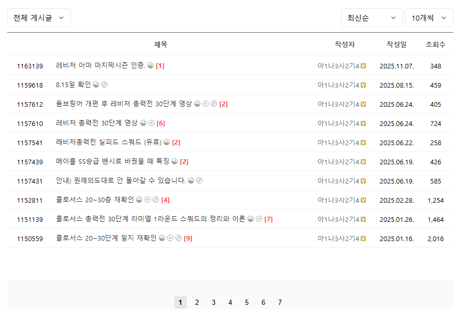Click the video play icon on post 1157610
The height and width of the screenshot is (309, 465).
(152, 123)
